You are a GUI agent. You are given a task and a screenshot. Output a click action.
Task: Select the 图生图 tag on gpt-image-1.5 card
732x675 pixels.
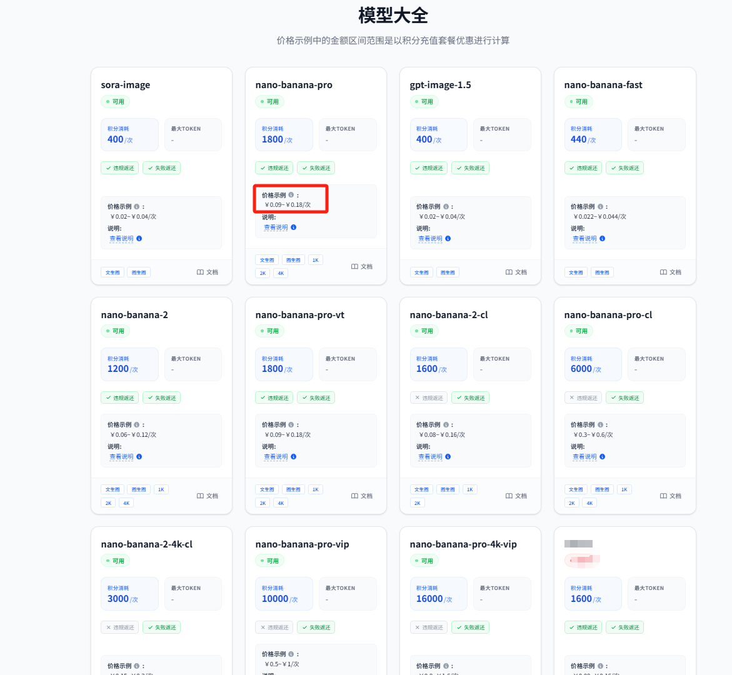[448, 272]
